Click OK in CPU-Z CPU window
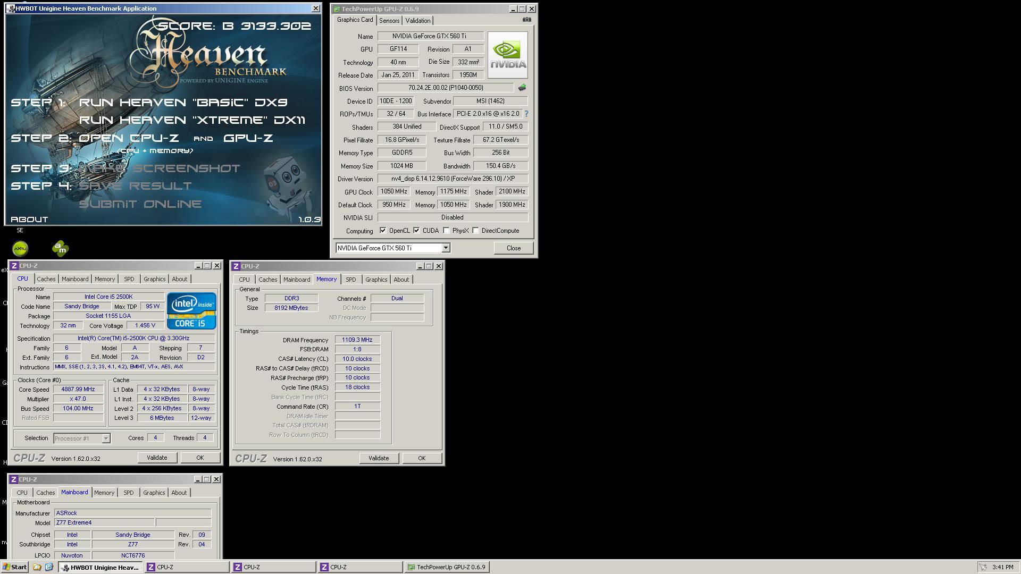The height and width of the screenshot is (574, 1021). [x=200, y=458]
